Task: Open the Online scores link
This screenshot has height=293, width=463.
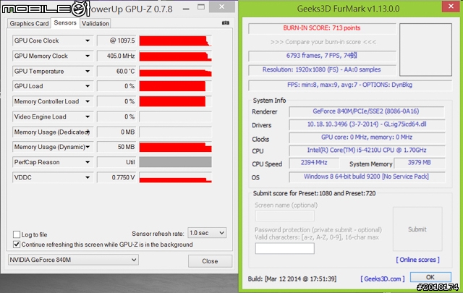Action: 417,260
